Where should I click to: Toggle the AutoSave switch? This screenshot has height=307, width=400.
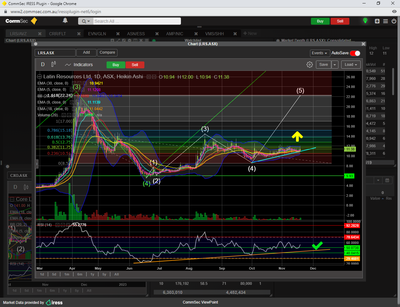[x=355, y=53]
